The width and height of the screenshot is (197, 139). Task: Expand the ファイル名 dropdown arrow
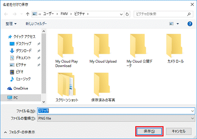coord(193,111)
